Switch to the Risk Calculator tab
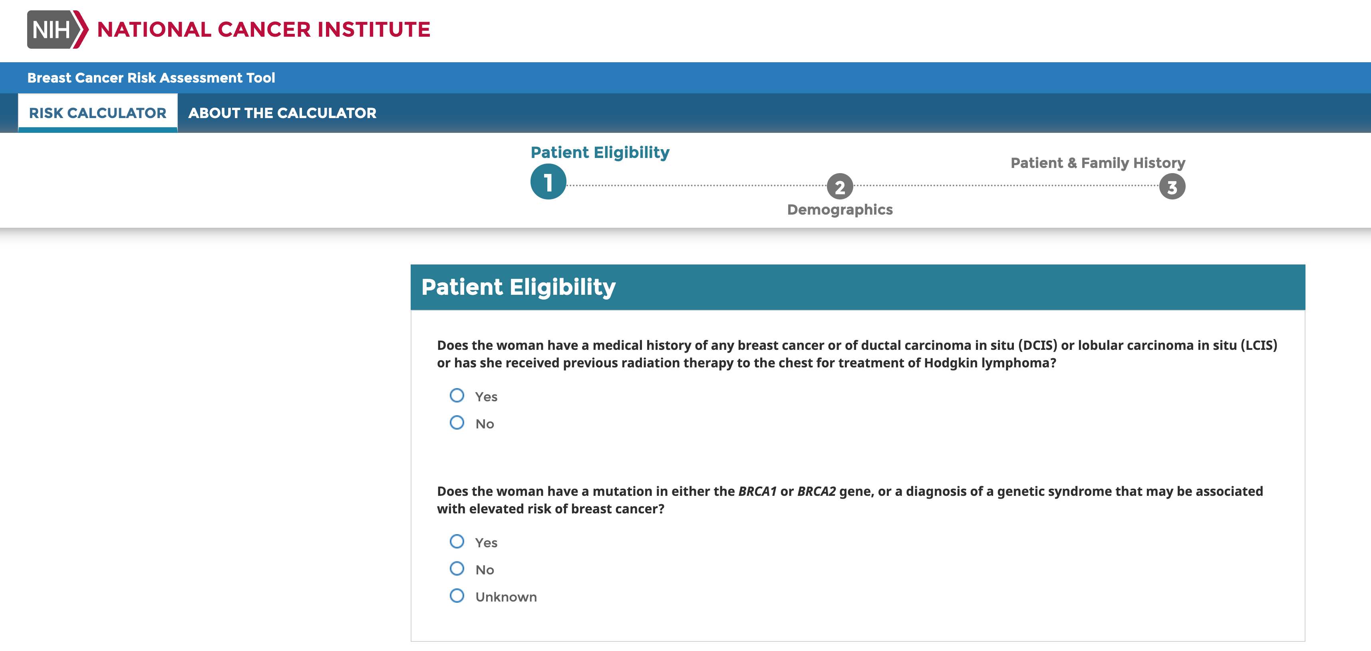This screenshot has width=1371, height=651. pyautogui.click(x=97, y=112)
